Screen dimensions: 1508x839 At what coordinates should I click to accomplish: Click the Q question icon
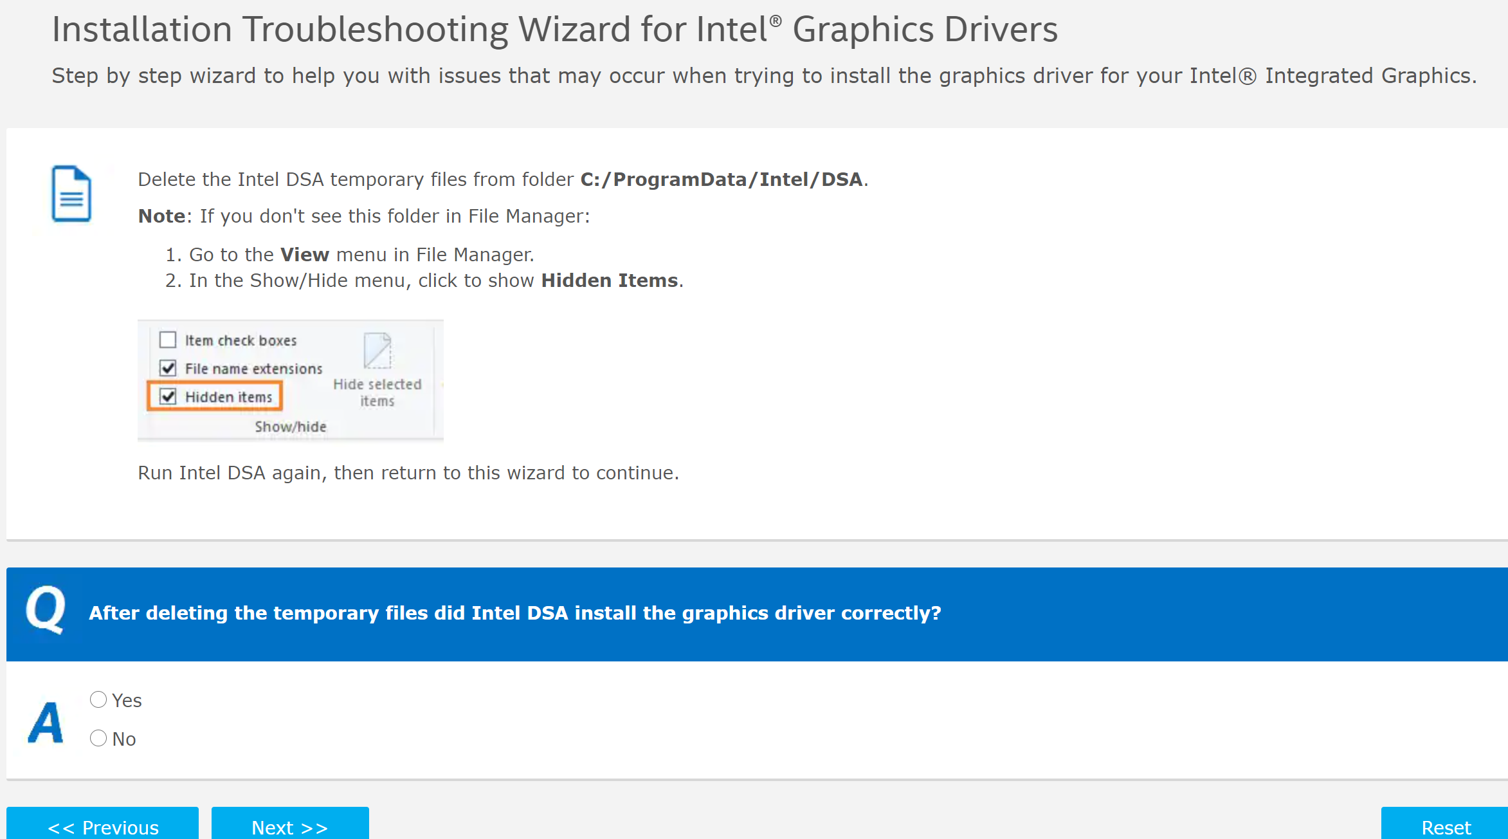tap(46, 609)
